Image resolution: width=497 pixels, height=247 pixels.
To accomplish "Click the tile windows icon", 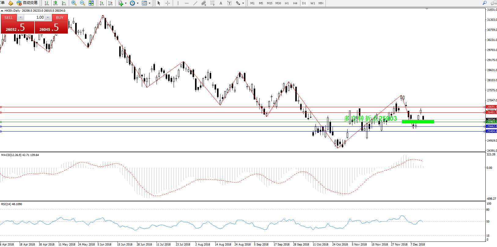I will [x=91, y=3].
